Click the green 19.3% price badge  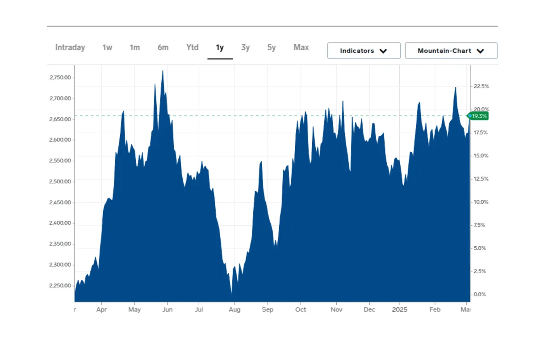tap(478, 116)
